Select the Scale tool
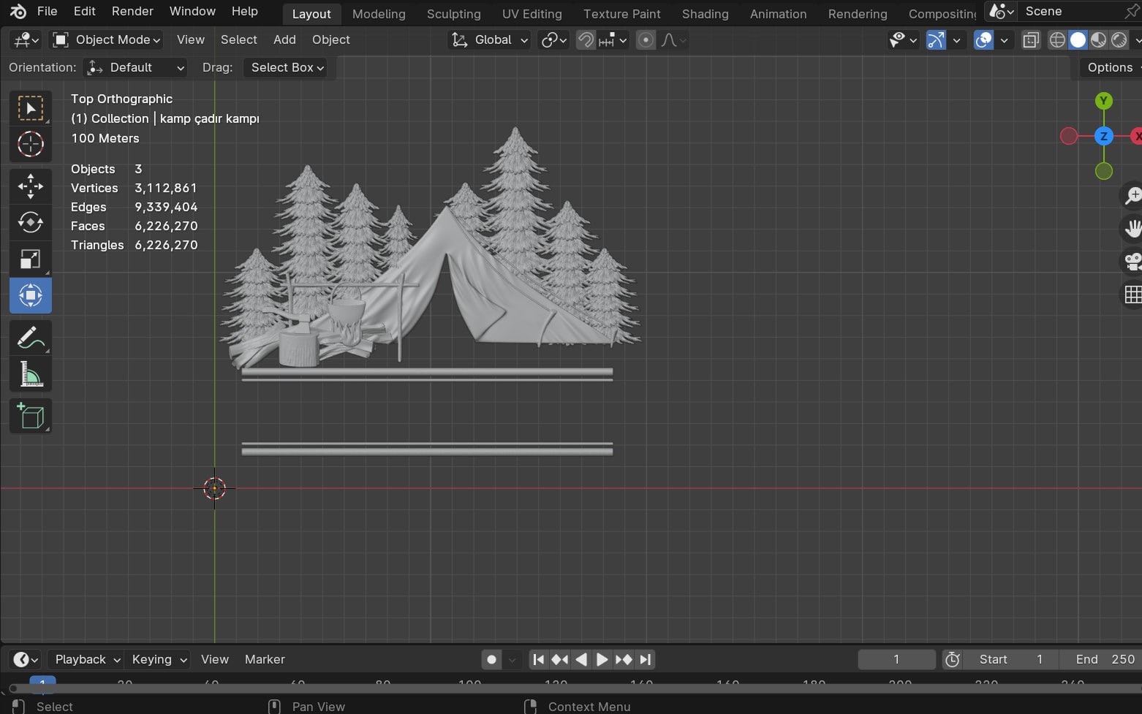 [x=31, y=259]
